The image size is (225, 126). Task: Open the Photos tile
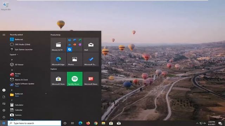(x=75, y=59)
